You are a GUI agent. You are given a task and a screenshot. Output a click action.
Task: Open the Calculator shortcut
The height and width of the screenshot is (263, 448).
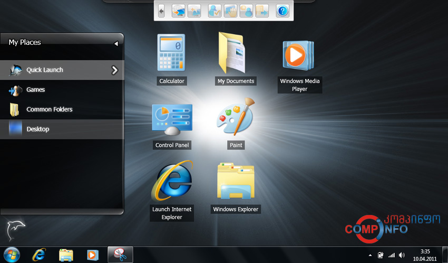coord(171,53)
